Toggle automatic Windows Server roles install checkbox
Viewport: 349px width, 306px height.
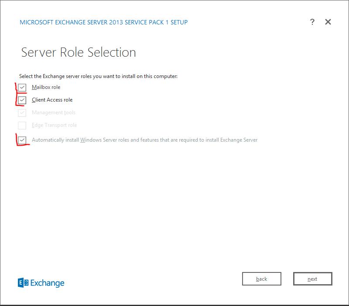22,140
